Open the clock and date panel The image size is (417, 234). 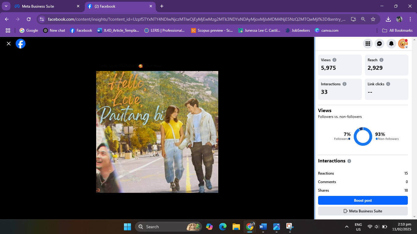(x=402, y=227)
